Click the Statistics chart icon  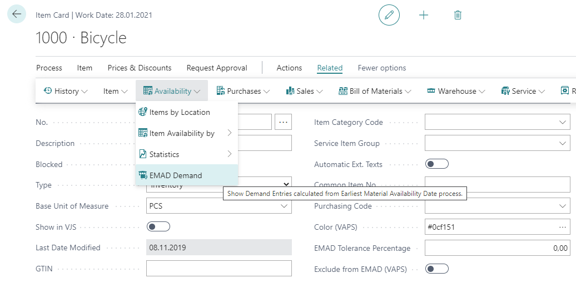click(142, 154)
